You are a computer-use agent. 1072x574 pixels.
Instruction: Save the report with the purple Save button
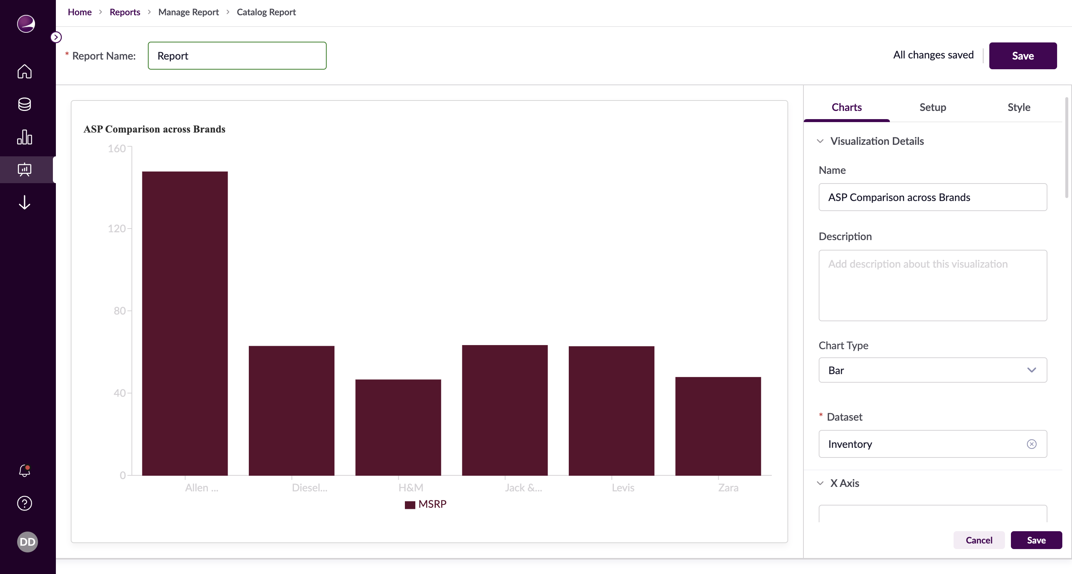(1023, 55)
